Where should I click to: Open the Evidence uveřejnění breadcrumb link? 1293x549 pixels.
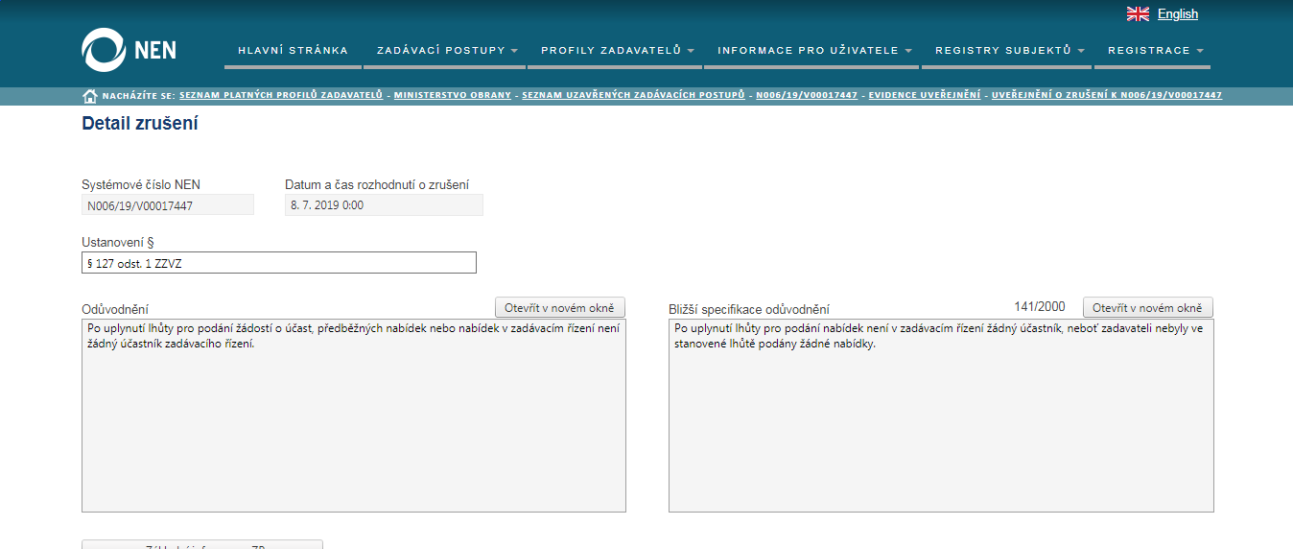[x=924, y=96]
